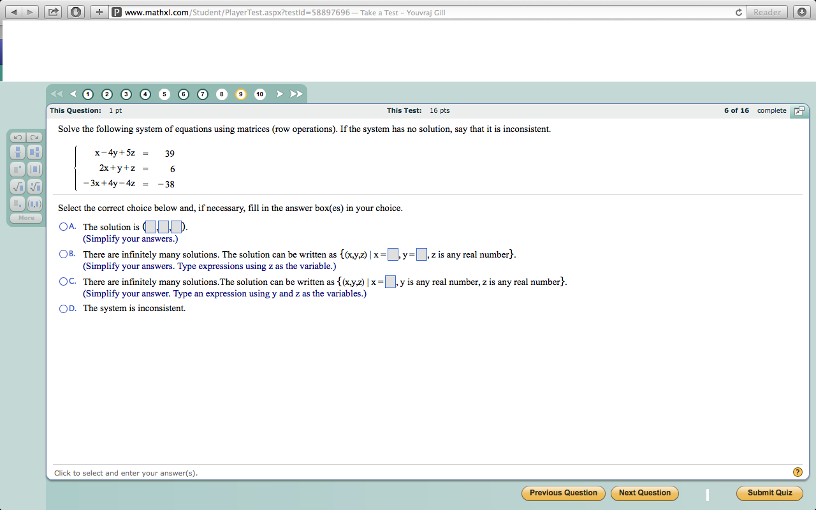Jump to question 3 in the navigation bar
Screen dimensions: 816x510
pyautogui.click(x=126, y=94)
